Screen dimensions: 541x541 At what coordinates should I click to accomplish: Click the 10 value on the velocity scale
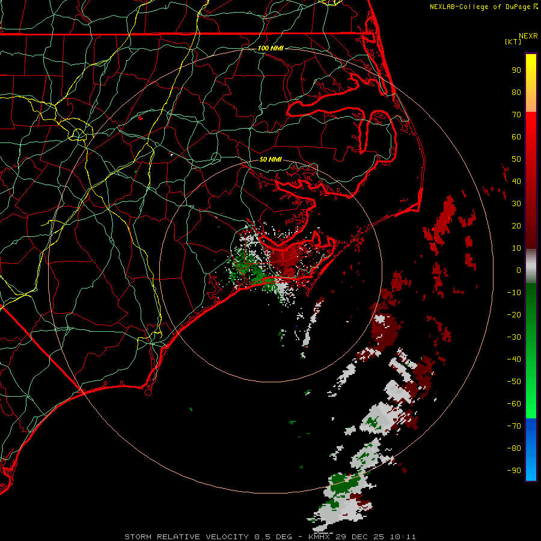[x=516, y=248]
